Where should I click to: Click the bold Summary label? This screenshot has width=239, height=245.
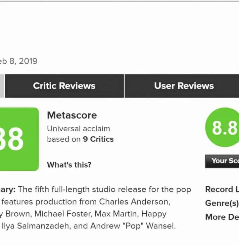point(7,189)
